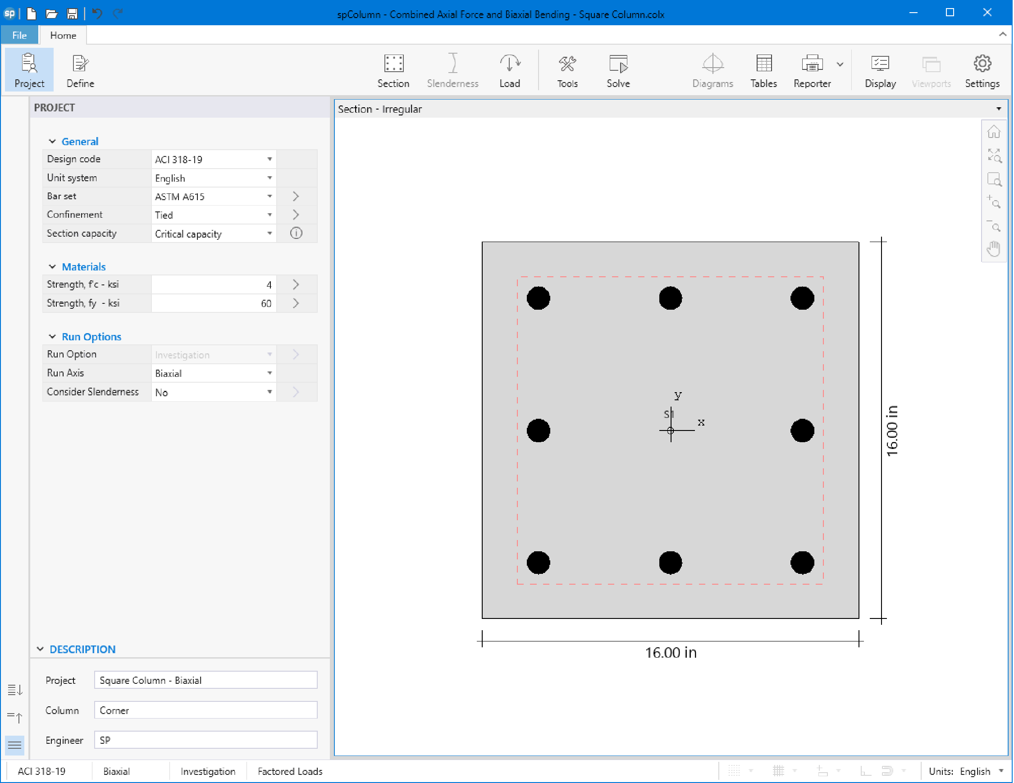Open the Define ribbon command

pos(80,70)
